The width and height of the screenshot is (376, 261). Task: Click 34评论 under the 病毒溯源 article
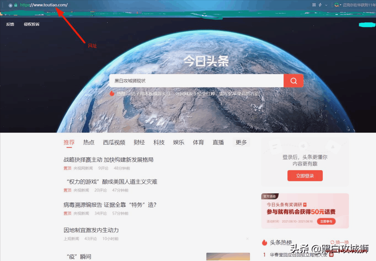(100, 213)
